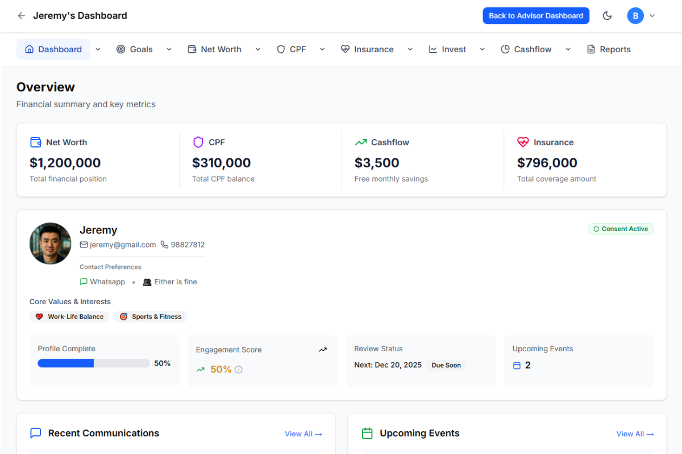Screen dimensions: 682x454
Task: Toggle dark mode using the moon icon
Action: coord(607,15)
